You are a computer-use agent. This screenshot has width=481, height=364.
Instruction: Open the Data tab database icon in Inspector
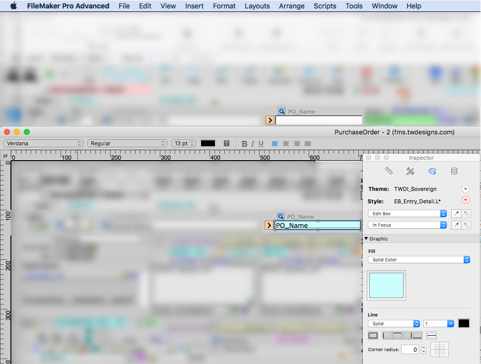click(x=454, y=171)
